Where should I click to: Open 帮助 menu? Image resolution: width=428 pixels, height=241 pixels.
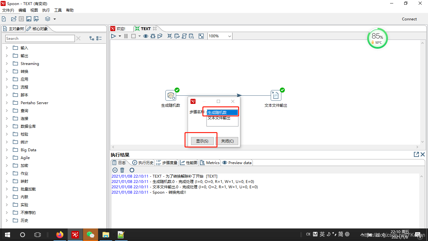pos(70,10)
